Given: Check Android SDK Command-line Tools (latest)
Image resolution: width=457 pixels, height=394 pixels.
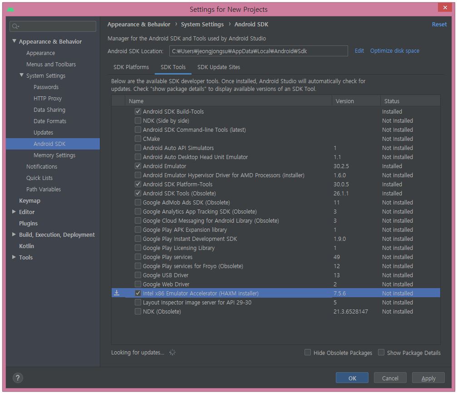Looking at the screenshot, I should [138, 130].
